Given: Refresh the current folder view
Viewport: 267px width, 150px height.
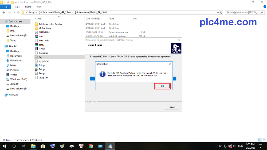Looking at the screenshot, I should [221, 13].
